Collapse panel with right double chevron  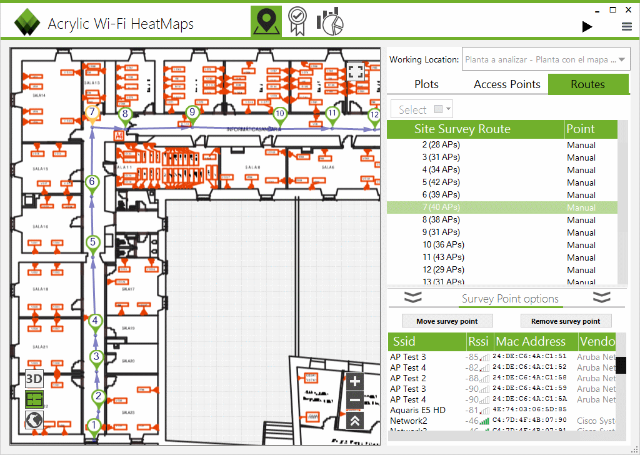[602, 297]
